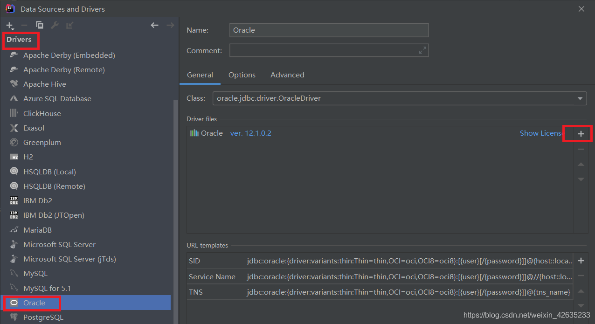Click the Azure SQL Database icon
Image resolution: width=595 pixels, height=324 pixels.
(x=14, y=98)
